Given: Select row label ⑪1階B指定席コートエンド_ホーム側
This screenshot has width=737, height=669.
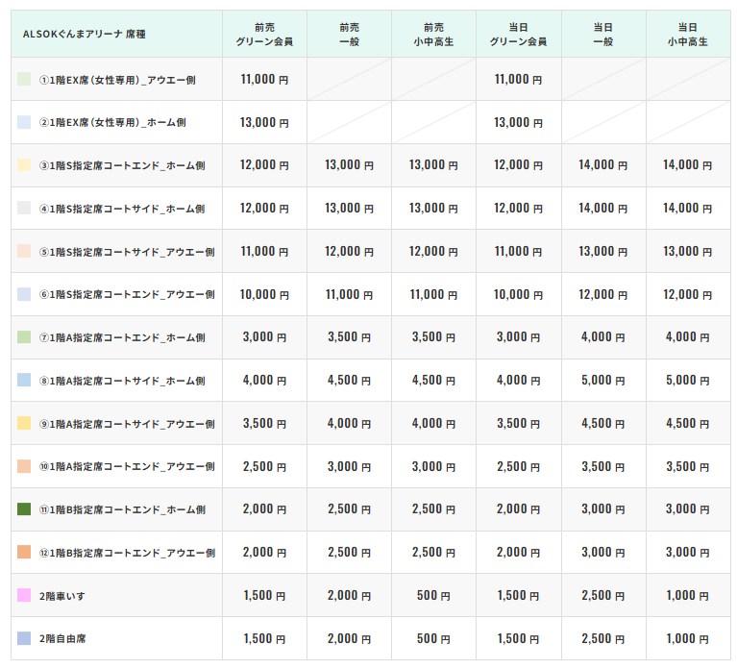Looking at the screenshot, I should pyautogui.click(x=122, y=509).
